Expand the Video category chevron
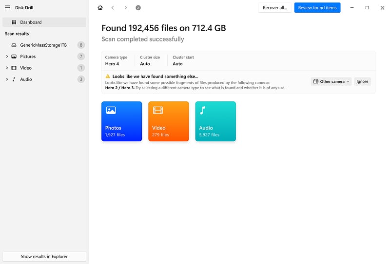This screenshot has height=264, width=390. coord(7,68)
